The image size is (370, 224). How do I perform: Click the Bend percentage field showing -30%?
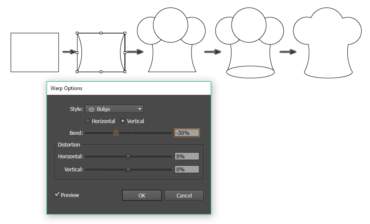tap(187, 133)
